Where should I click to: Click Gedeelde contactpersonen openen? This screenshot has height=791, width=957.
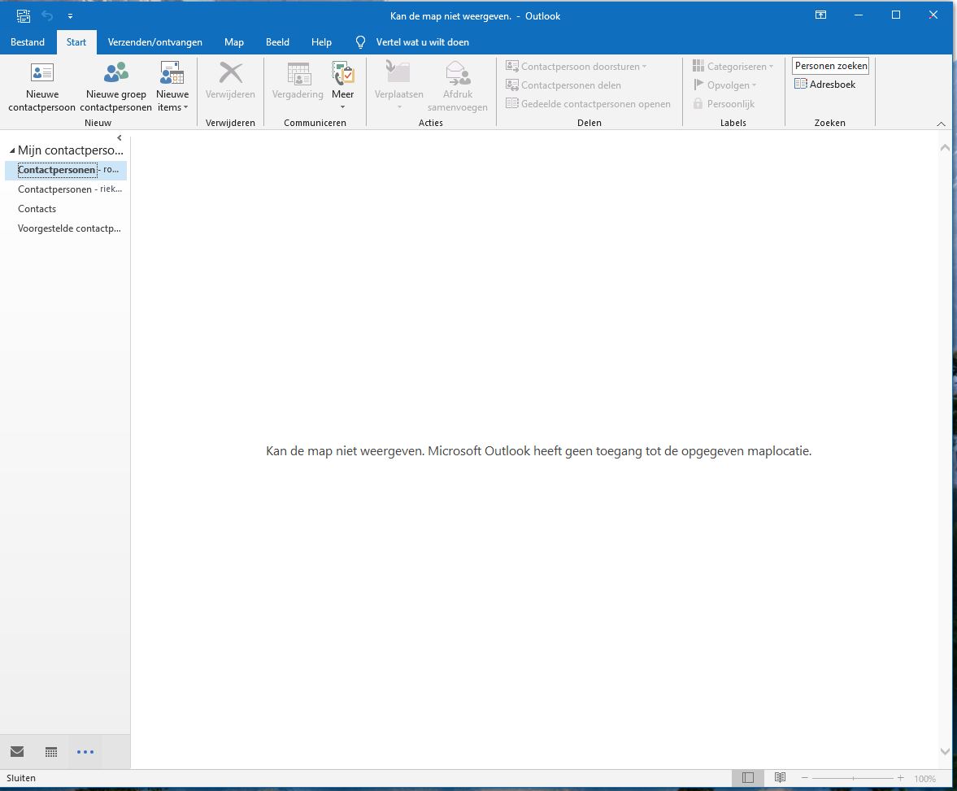tap(589, 104)
